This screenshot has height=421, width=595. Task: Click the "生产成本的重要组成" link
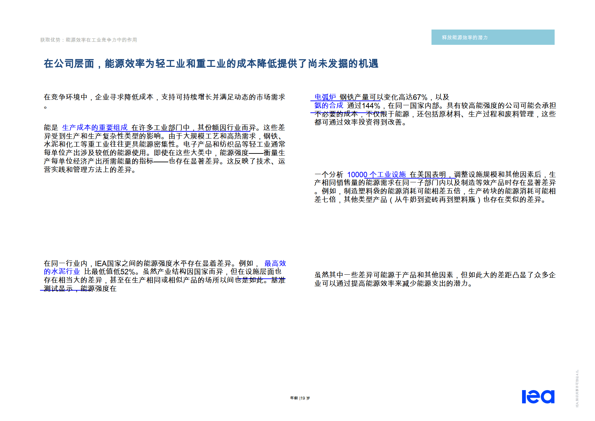(x=95, y=128)
